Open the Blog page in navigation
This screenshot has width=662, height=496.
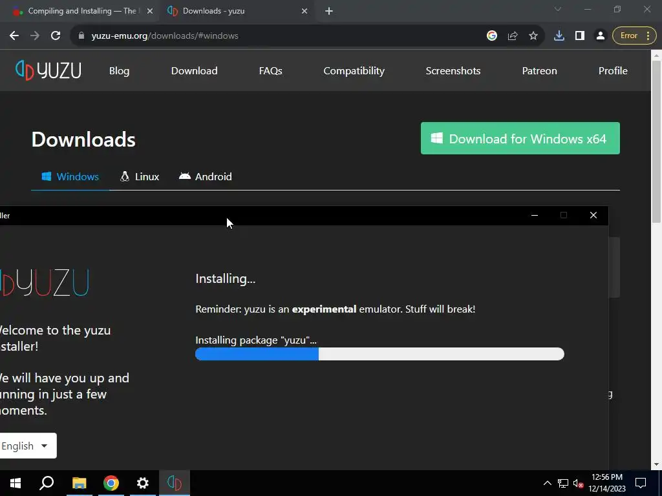click(120, 71)
